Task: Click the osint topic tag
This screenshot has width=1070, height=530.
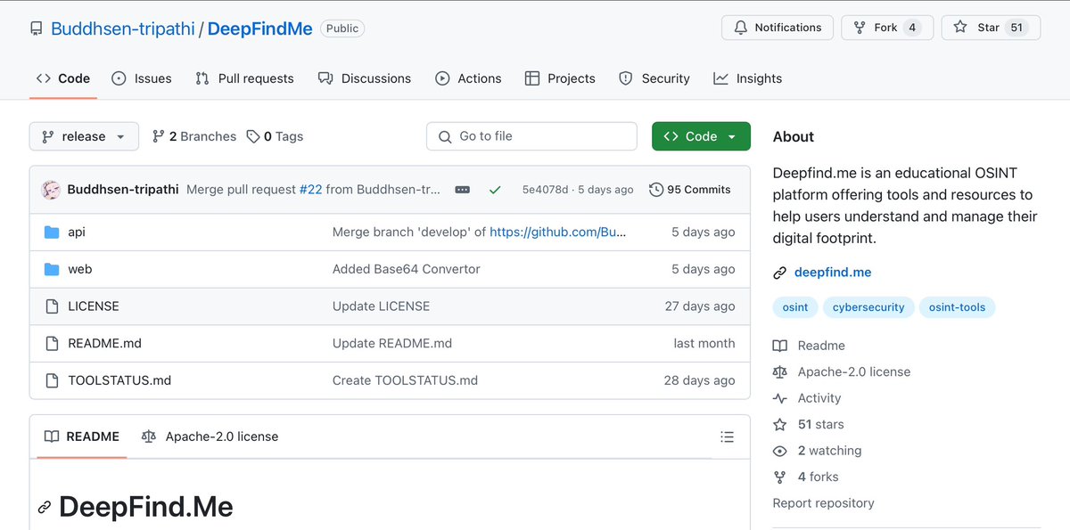Action: 795,307
